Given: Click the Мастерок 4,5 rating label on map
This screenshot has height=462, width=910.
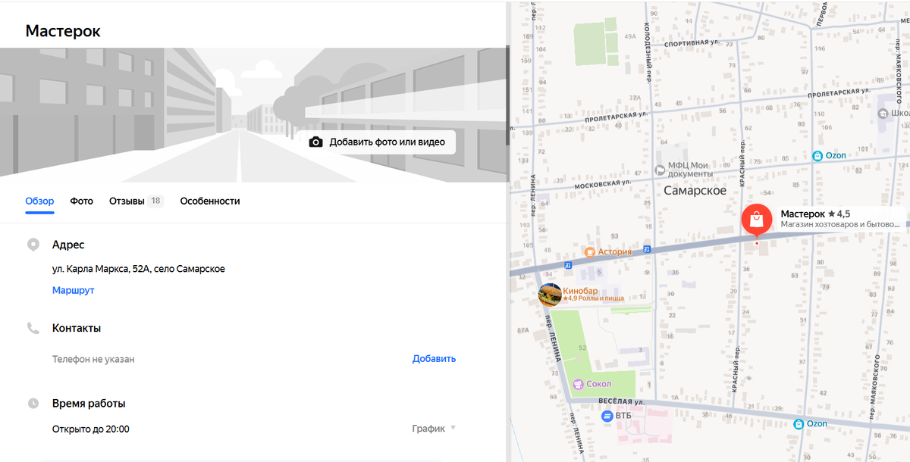Looking at the screenshot, I should (x=816, y=214).
